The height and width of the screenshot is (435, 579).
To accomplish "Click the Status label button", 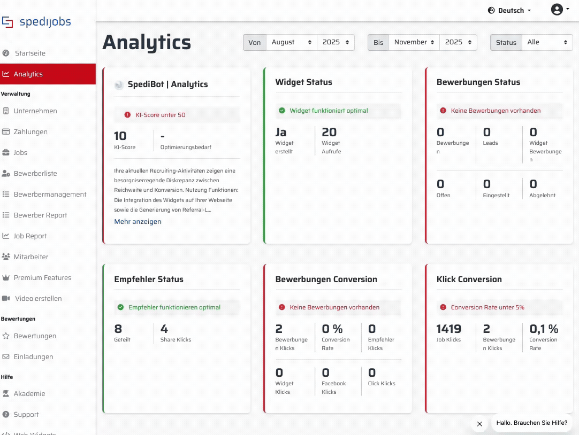I will 506,42.
